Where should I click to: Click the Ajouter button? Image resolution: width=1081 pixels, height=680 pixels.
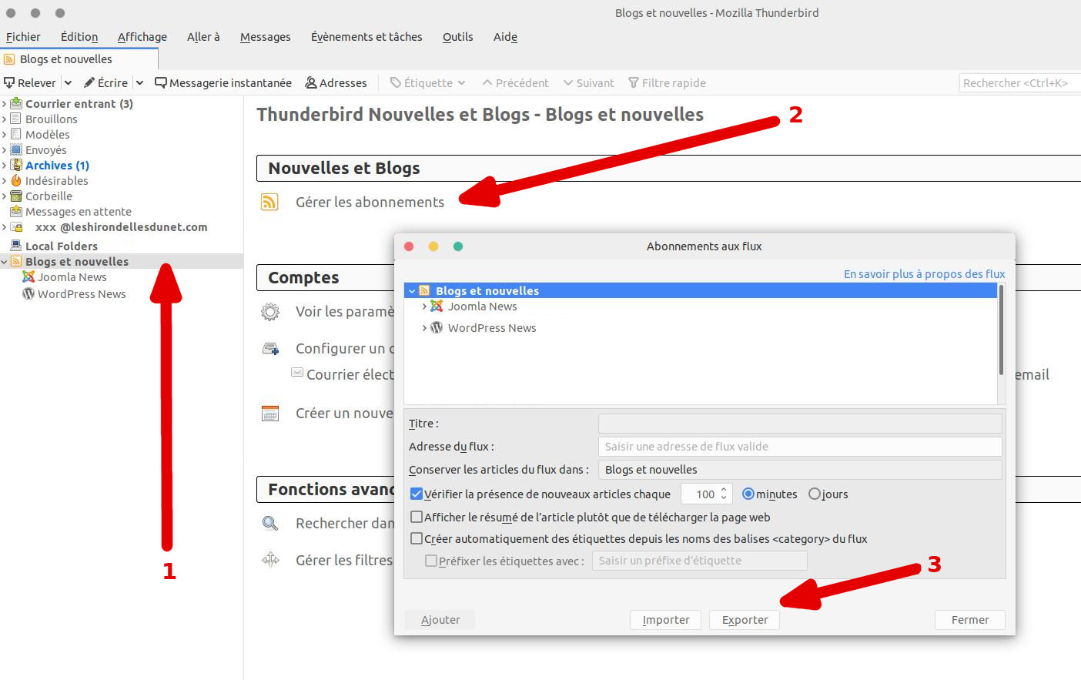pyautogui.click(x=440, y=620)
